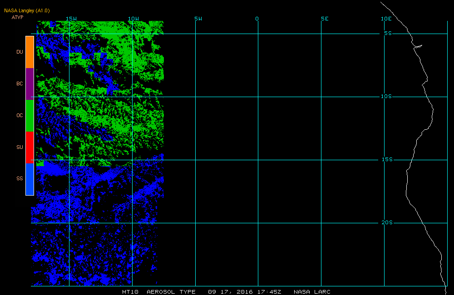
Task: Click the purple BC legend color swatch
Action: pyautogui.click(x=30, y=84)
